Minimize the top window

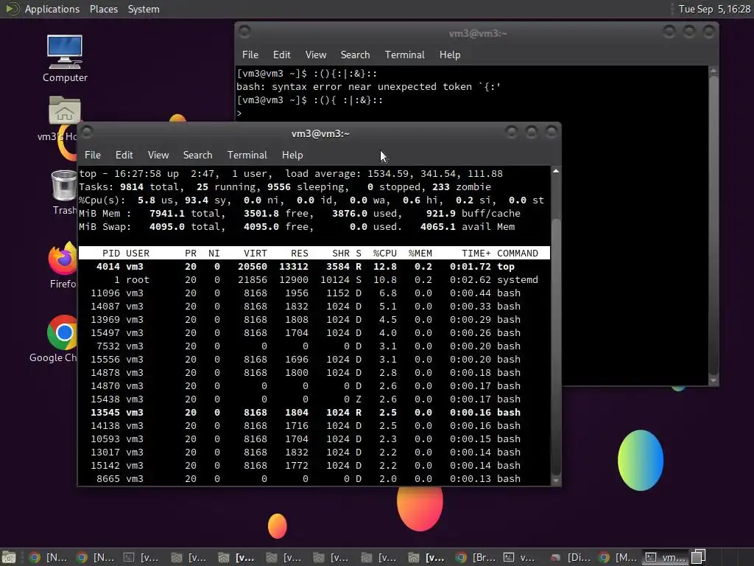click(x=511, y=132)
